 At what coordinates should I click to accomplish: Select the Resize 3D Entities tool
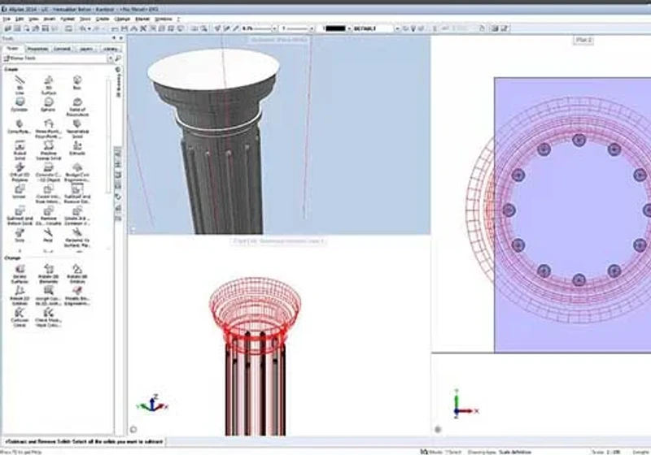(x=20, y=296)
